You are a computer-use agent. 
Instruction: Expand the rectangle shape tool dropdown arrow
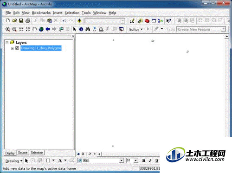(x=53, y=160)
